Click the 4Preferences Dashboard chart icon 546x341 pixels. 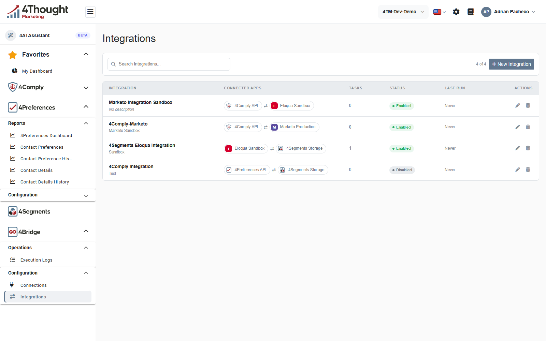13,135
